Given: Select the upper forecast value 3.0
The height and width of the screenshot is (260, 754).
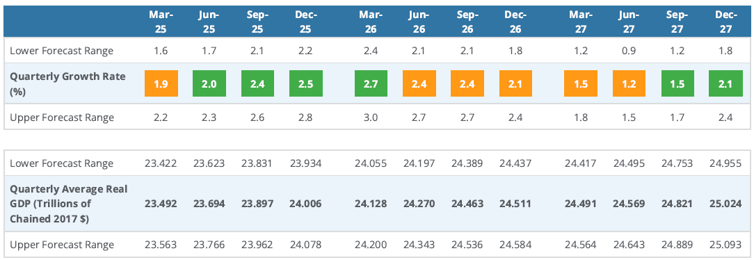Looking at the screenshot, I should pyautogui.click(x=371, y=117).
